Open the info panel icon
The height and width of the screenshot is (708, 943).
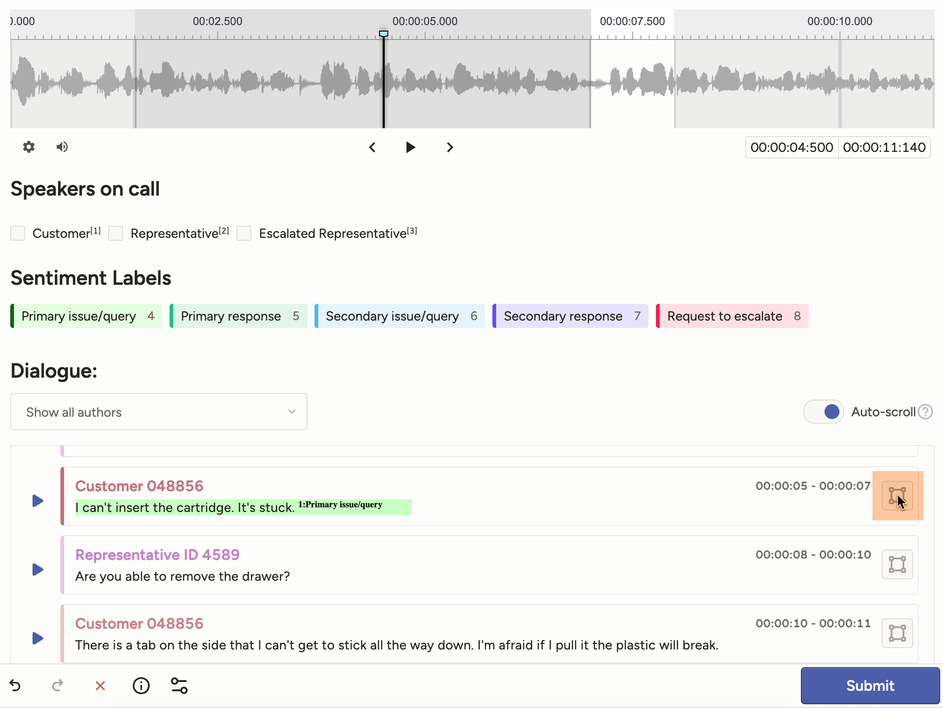[141, 686]
